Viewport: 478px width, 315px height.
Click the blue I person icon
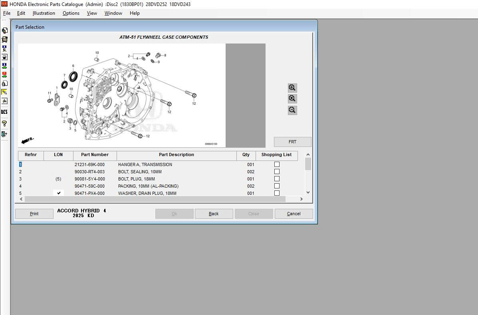4,48
